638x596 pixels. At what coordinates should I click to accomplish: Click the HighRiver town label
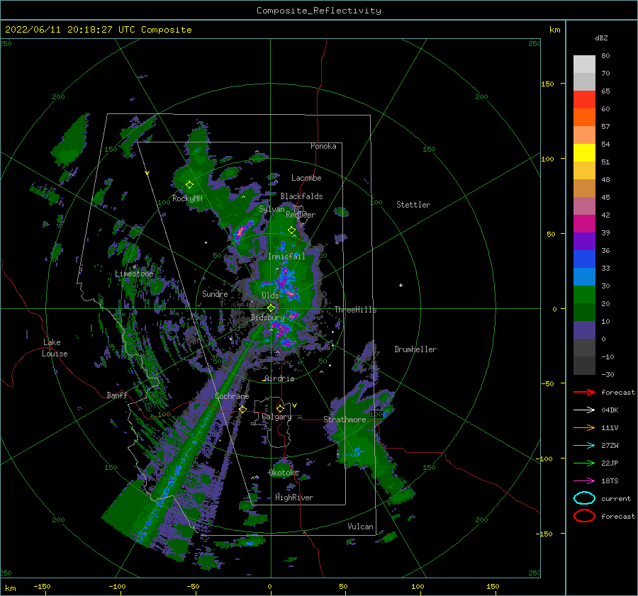click(294, 497)
